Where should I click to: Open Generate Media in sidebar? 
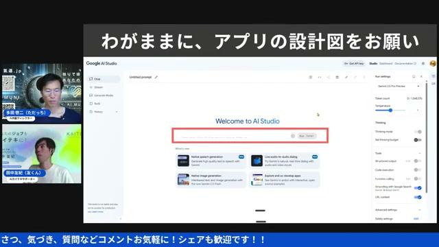pos(104,95)
